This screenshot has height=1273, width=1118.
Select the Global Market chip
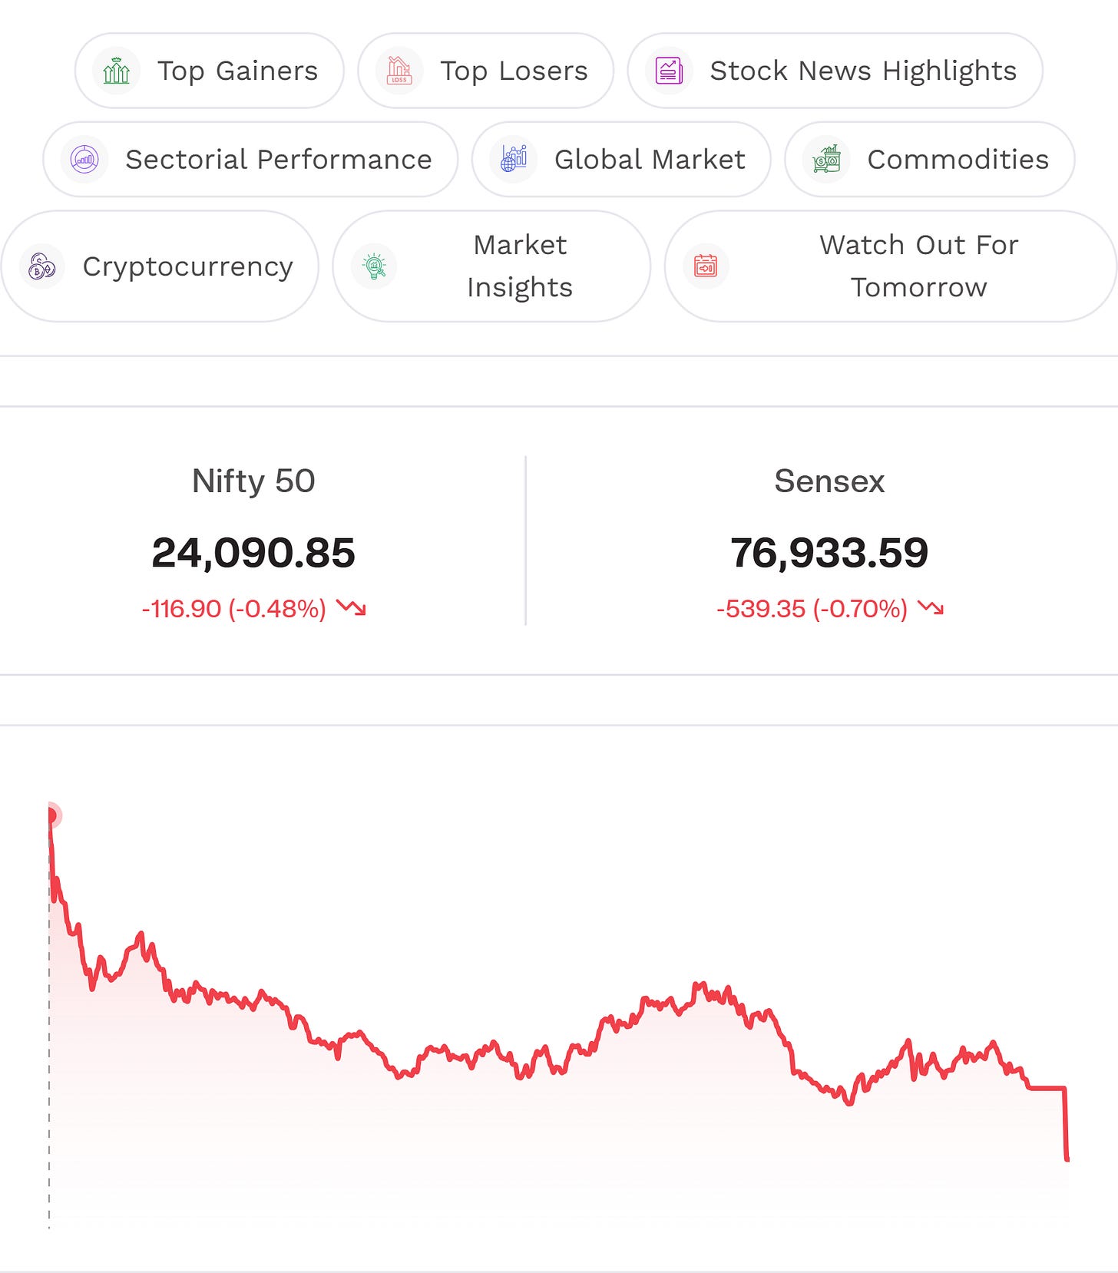tap(621, 160)
